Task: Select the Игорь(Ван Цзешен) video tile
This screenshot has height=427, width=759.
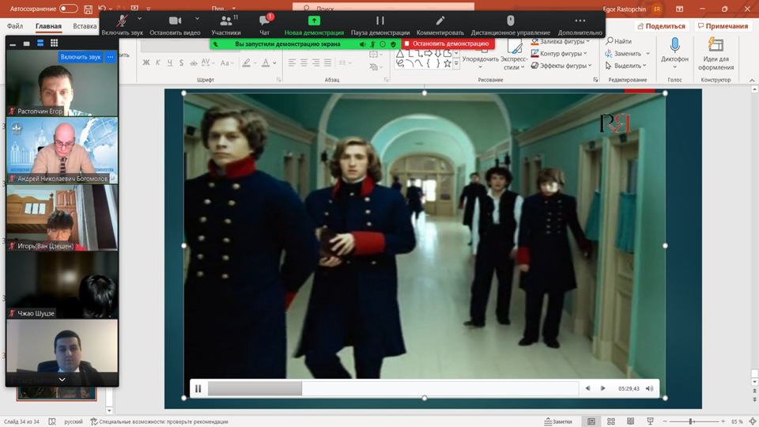Action: click(x=62, y=217)
